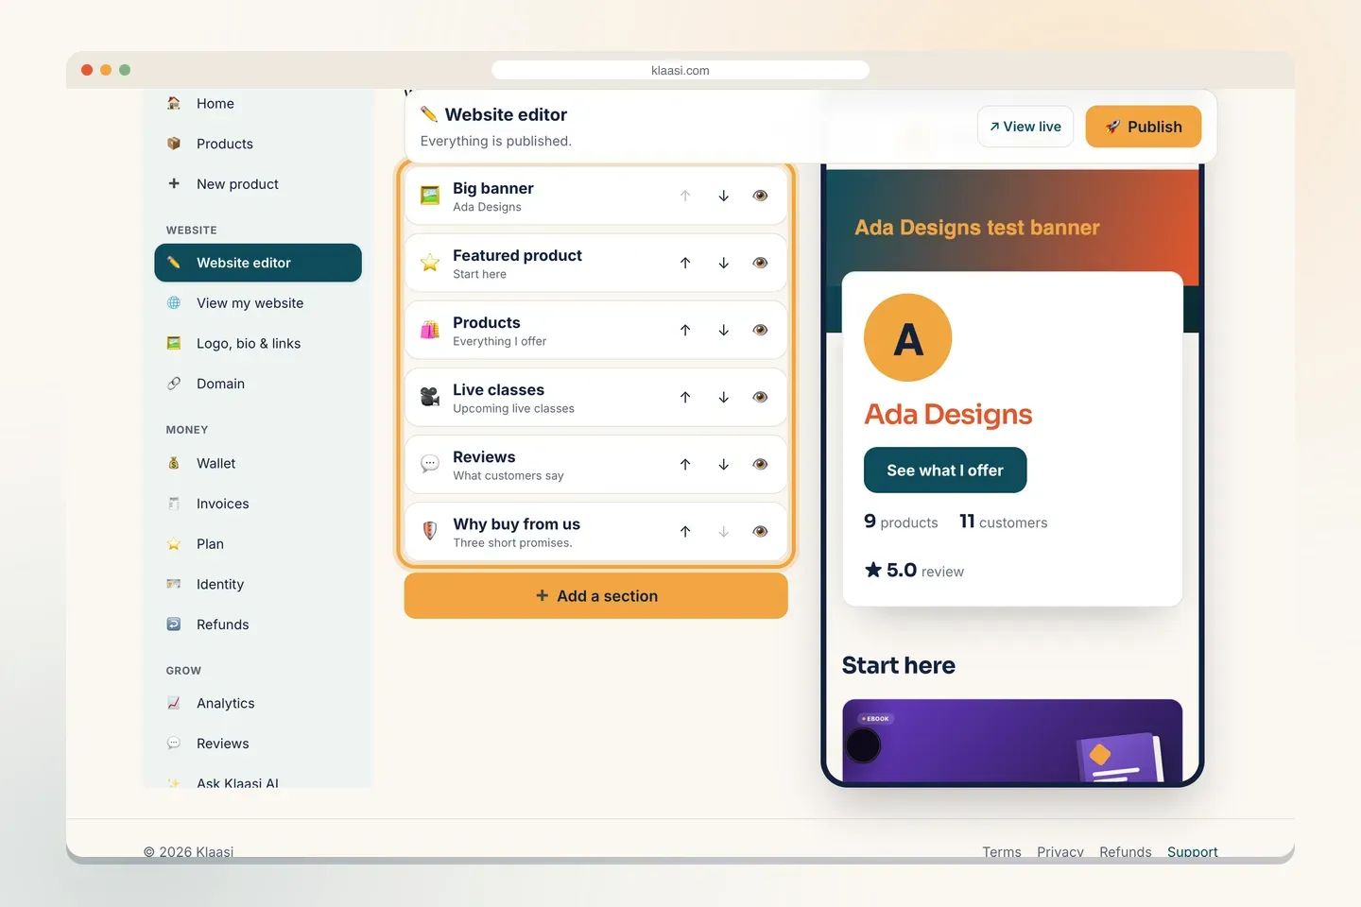The height and width of the screenshot is (907, 1361).
Task: Open View live link
Action: click(1025, 127)
